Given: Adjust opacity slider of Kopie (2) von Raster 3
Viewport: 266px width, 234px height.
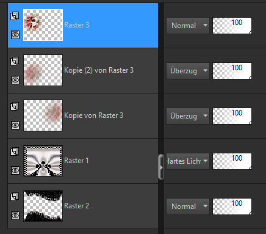Looking at the screenshot, I should (x=232, y=71).
